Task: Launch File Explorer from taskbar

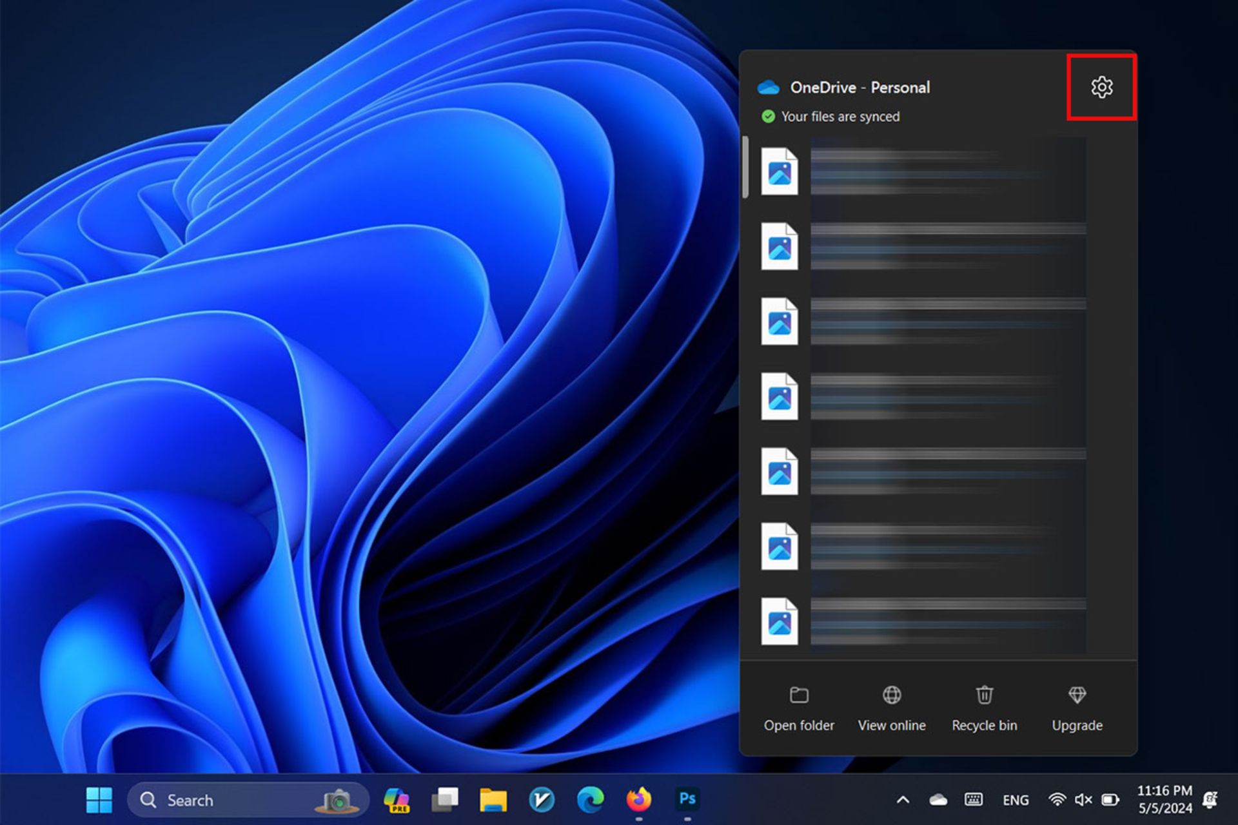Action: point(493,800)
